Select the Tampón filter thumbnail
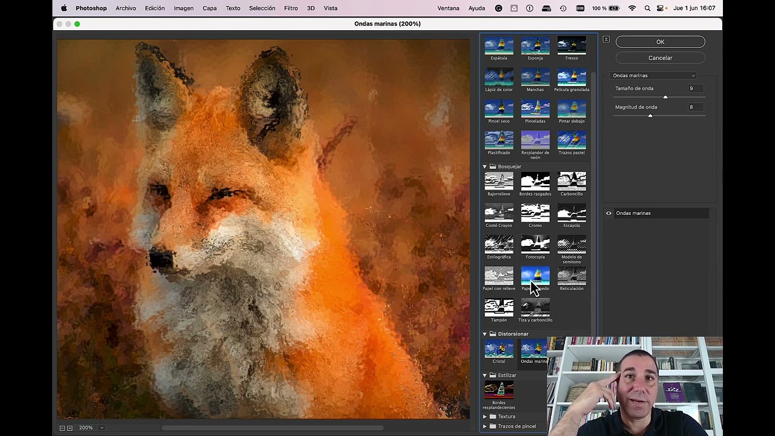 pyautogui.click(x=499, y=308)
